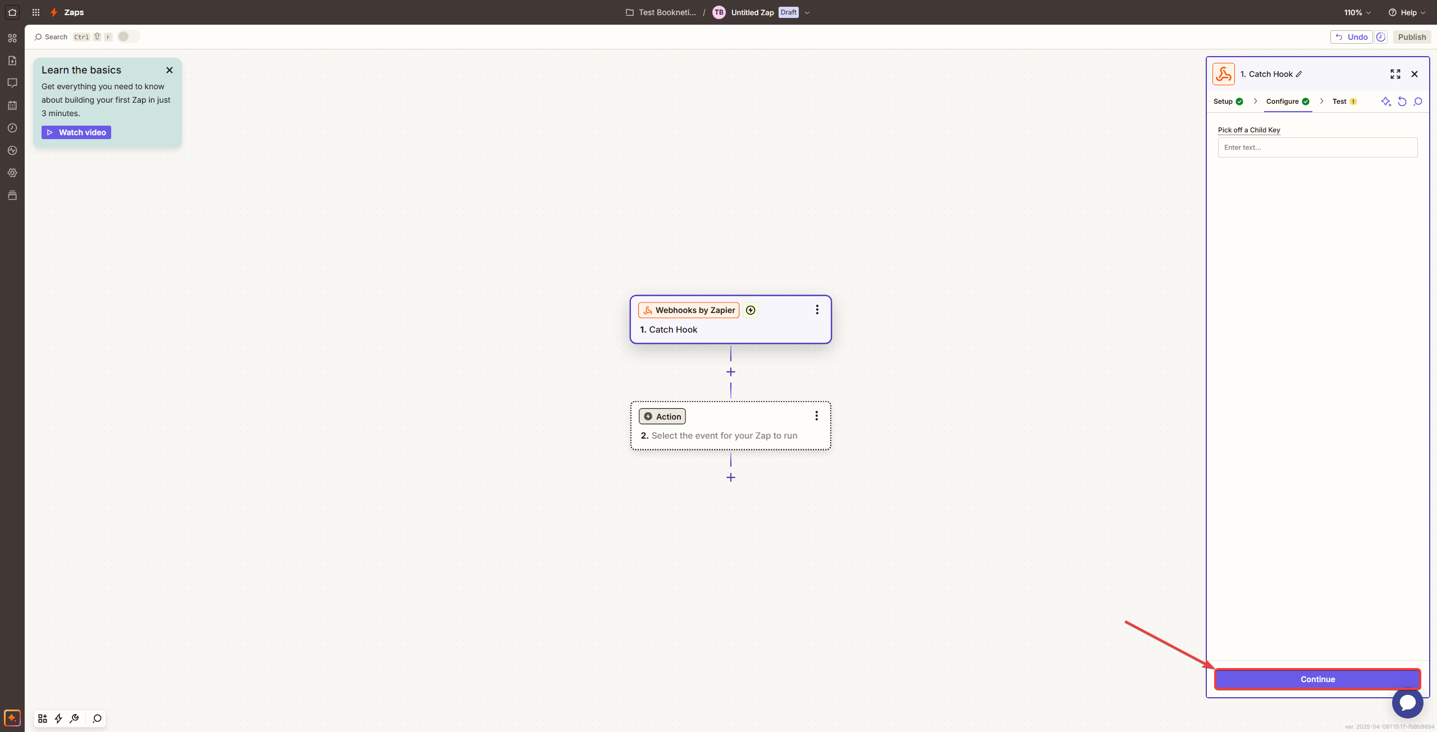Image resolution: width=1437 pixels, height=732 pixels.
Task: Switch to the Setup tab
Action: tap(1228, 102)
